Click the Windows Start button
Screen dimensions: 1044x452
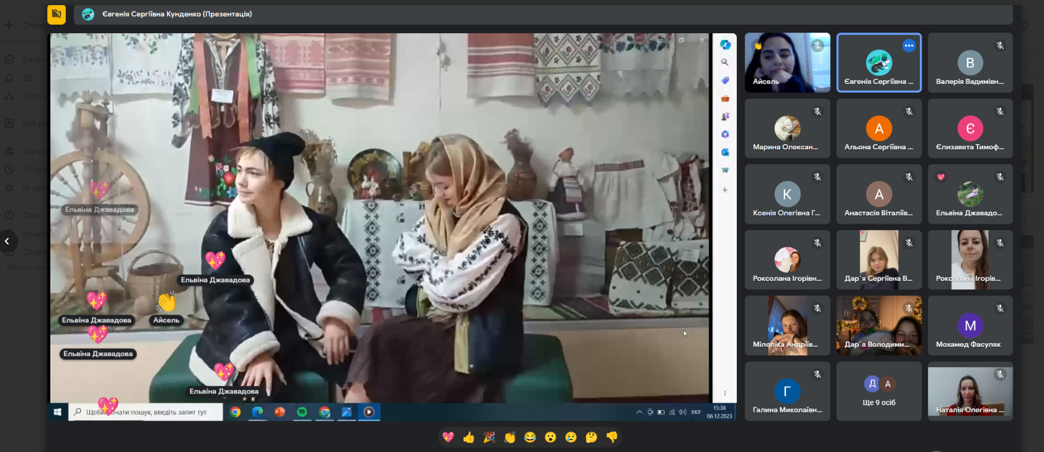(x=57, y=412)
